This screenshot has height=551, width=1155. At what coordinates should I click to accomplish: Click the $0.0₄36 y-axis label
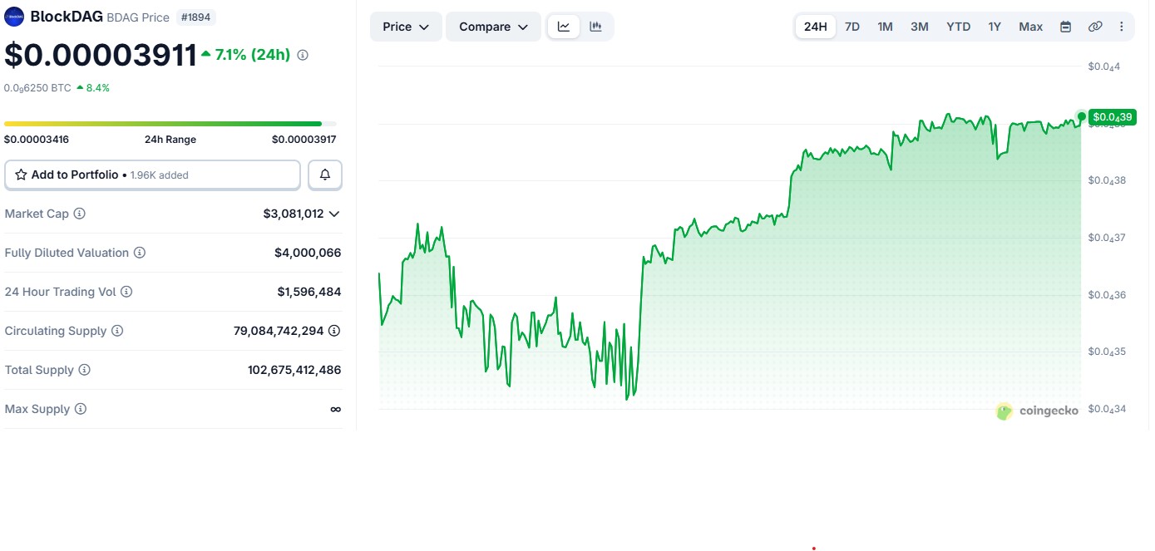(1107, 295)
